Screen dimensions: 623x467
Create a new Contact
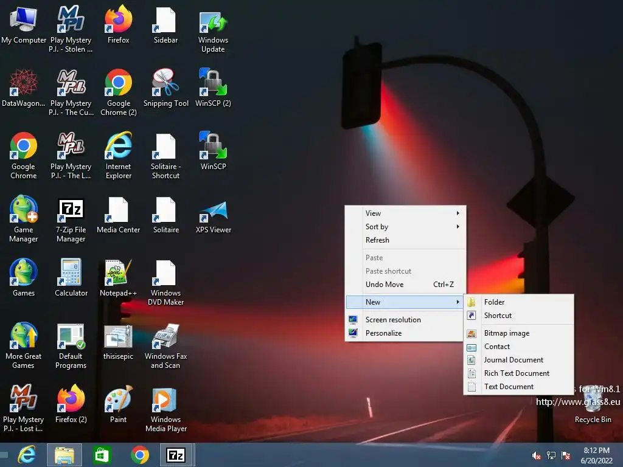click(518, 347)
